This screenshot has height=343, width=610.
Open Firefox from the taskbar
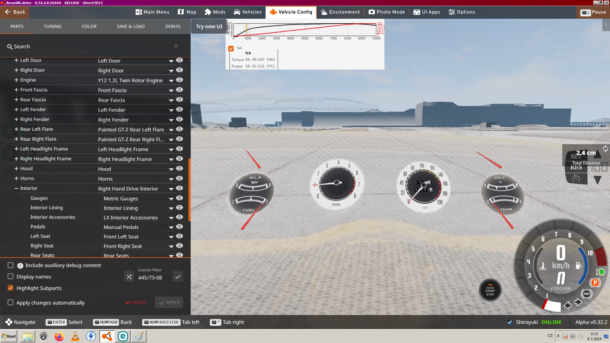pos(59,336)
